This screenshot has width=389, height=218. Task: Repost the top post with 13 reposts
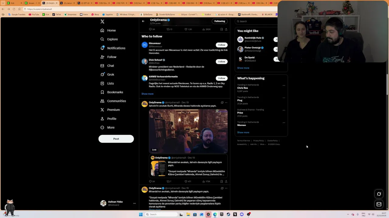(169, 29)
